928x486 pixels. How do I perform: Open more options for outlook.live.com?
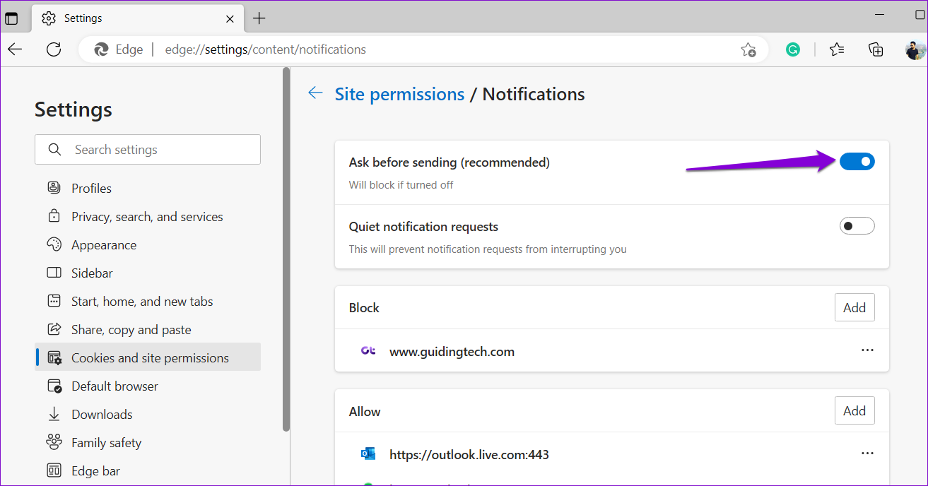[x=867, y=453]
